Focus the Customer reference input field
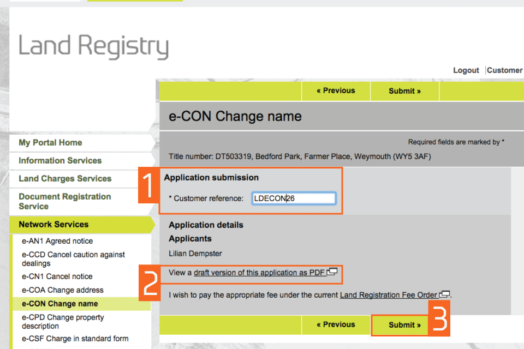This screenshot has width=524, height=349. 294,198
